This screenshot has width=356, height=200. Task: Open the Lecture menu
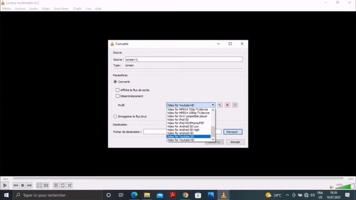pyautogui.click(x=20, y=9)
